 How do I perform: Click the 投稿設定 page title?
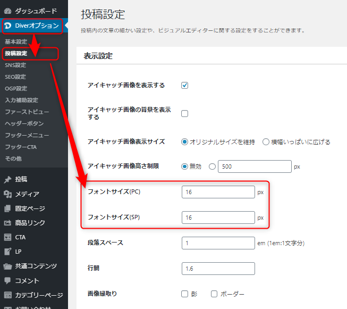coord(103,14)
